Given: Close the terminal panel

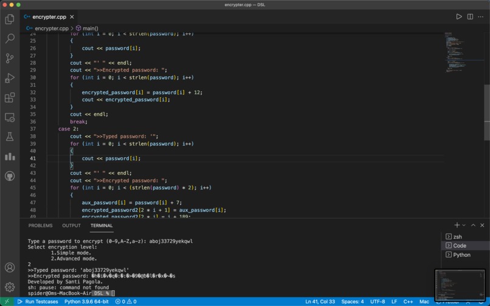Looking at the screenshot, I should [x=482, y=225].
